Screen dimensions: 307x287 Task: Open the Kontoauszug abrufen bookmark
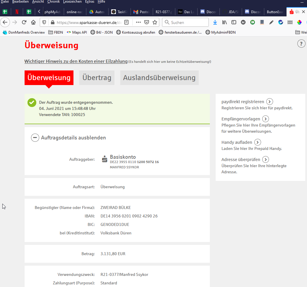pos(136,32)
